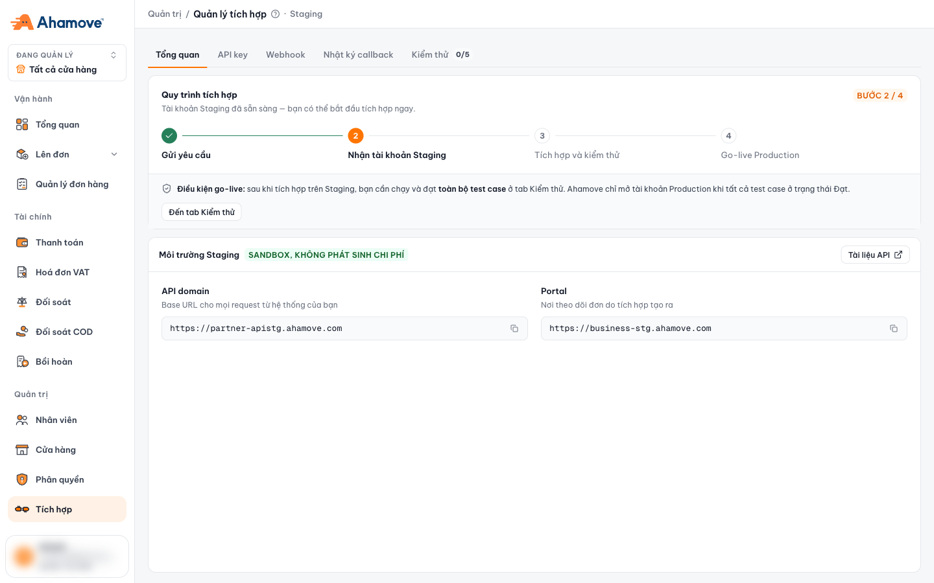The image size is (934, 583).
Task: Open the store selector Tất cả cửa hàng
Action: click(67, 63)
